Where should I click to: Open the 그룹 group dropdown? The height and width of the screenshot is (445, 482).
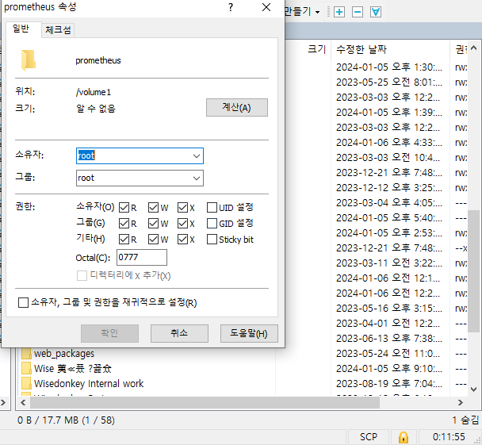point(197,178)
